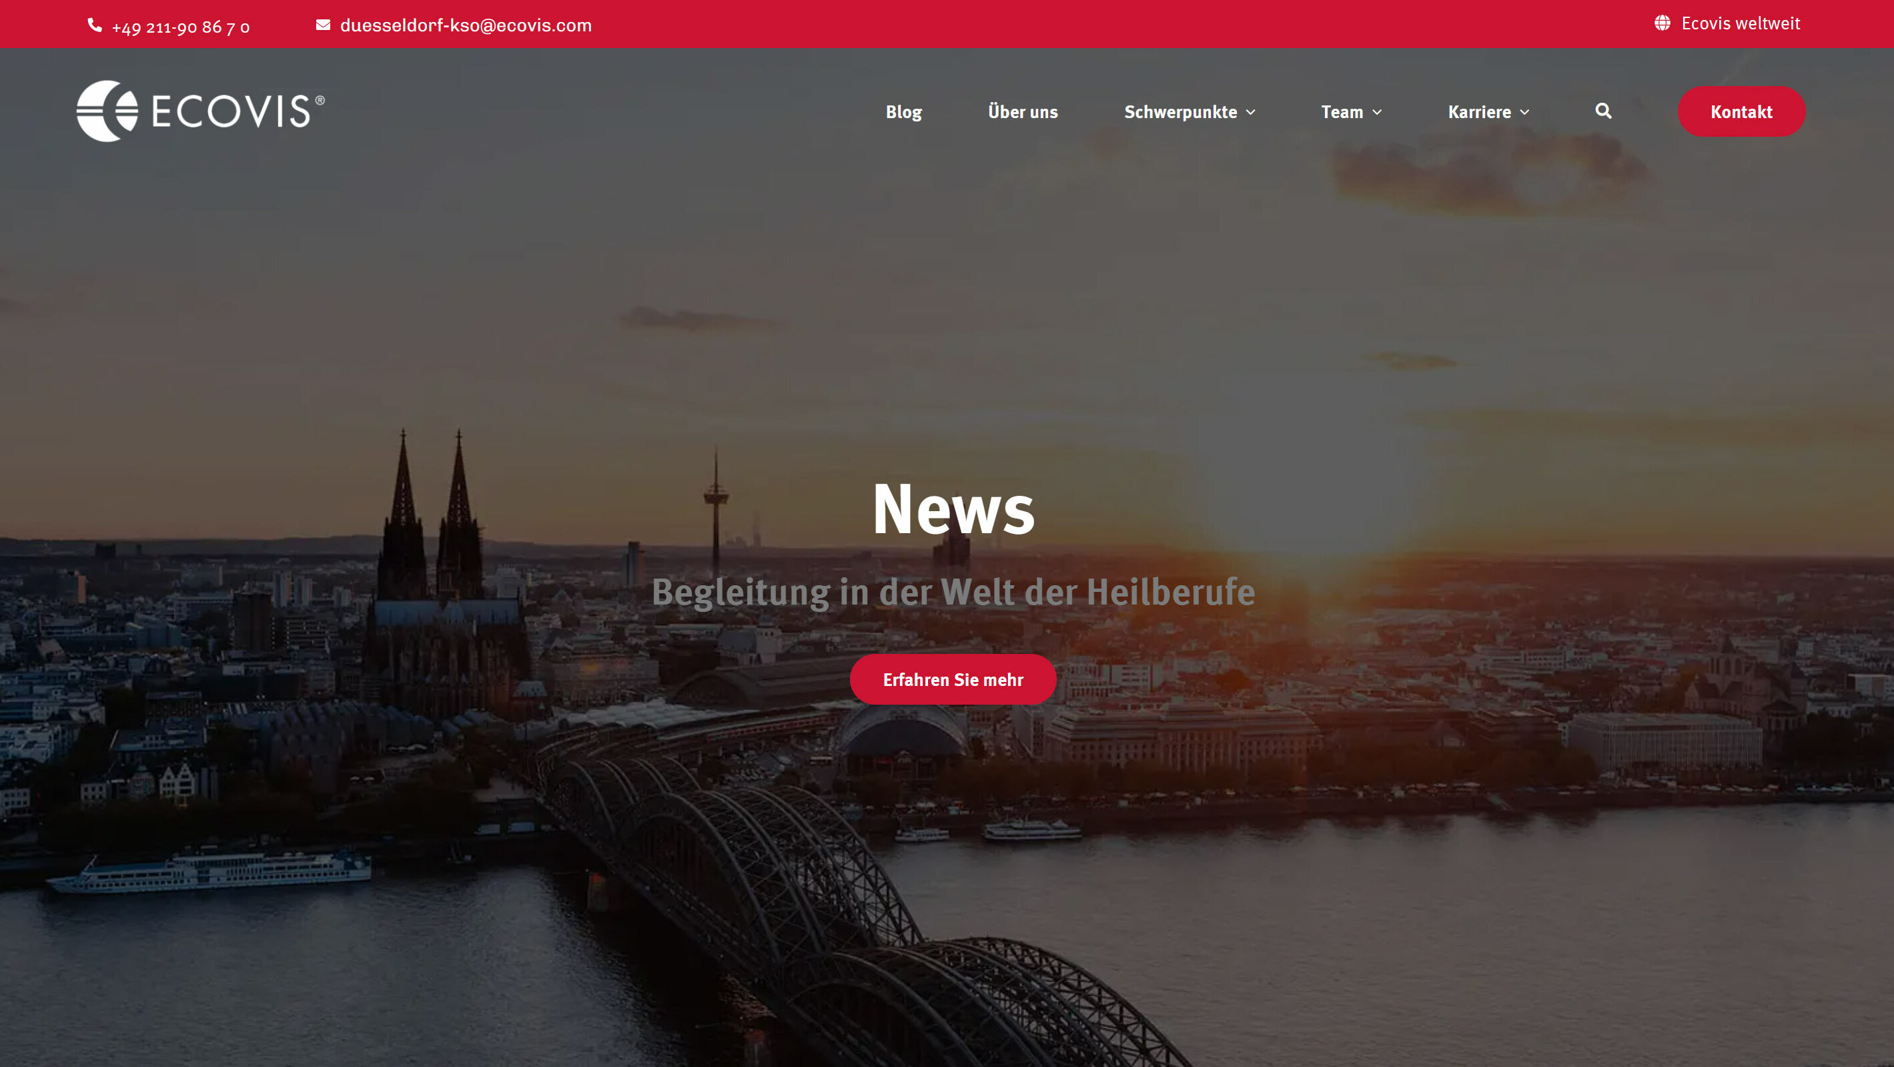Click the globe icon beside Ecovis weltweit
This screenshot has width=1894, height=1067.
click(x=1662, y=23)
